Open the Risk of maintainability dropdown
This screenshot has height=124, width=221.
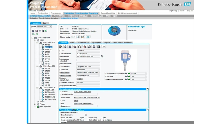click(x=146, y=79)
